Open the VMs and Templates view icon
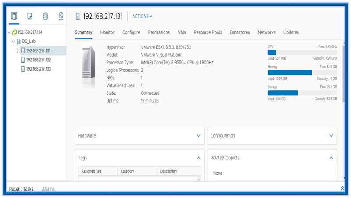The width and height of the screenshot is (351, 198). 29,16
